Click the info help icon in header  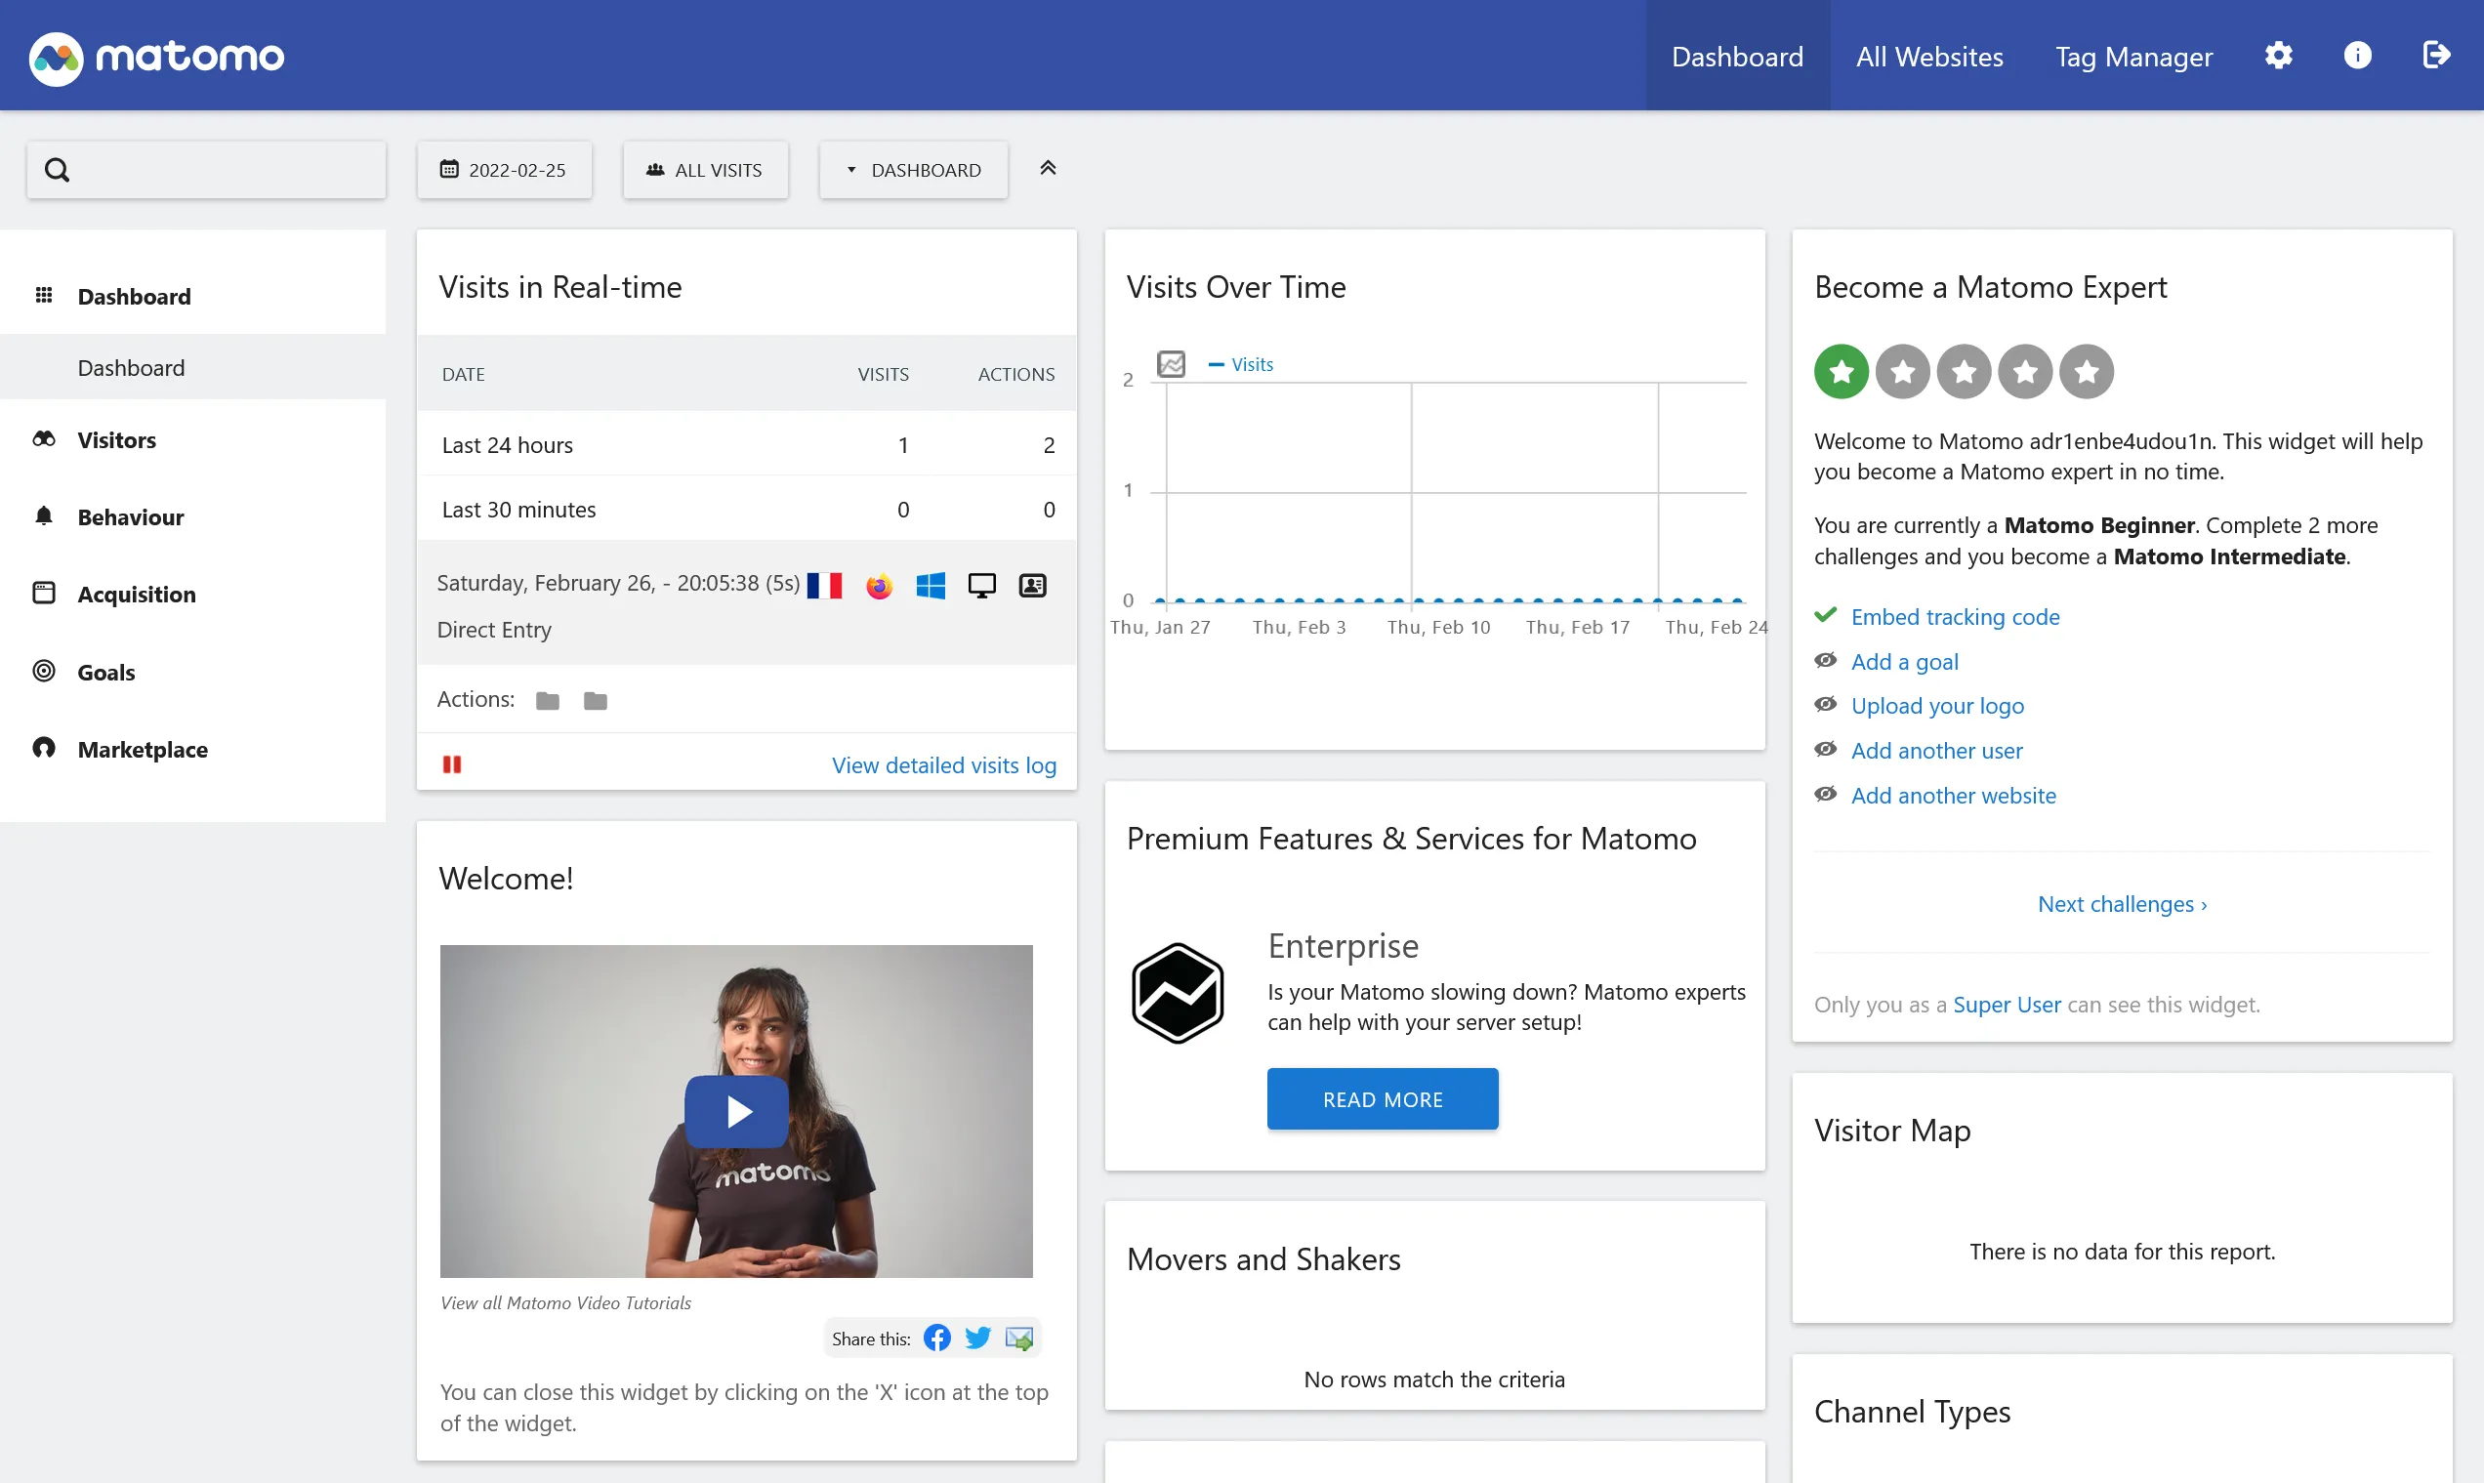pos(2357,55)
